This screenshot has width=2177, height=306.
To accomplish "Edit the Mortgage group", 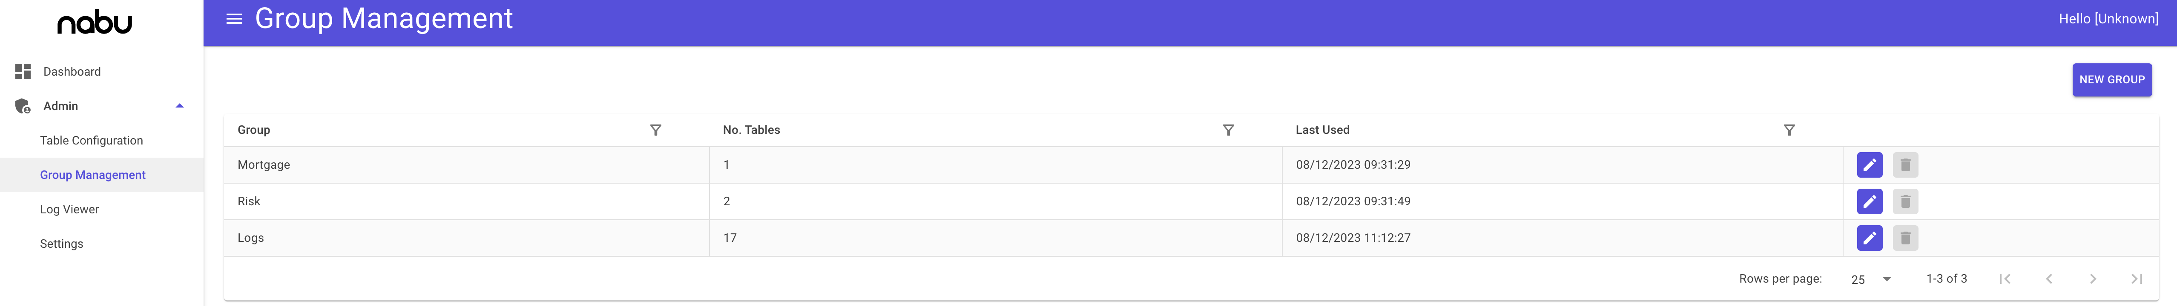I will pos(1870,165).
